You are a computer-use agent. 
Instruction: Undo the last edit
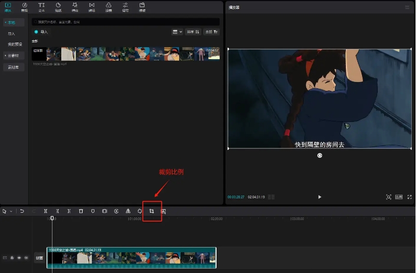click(22, 211)
